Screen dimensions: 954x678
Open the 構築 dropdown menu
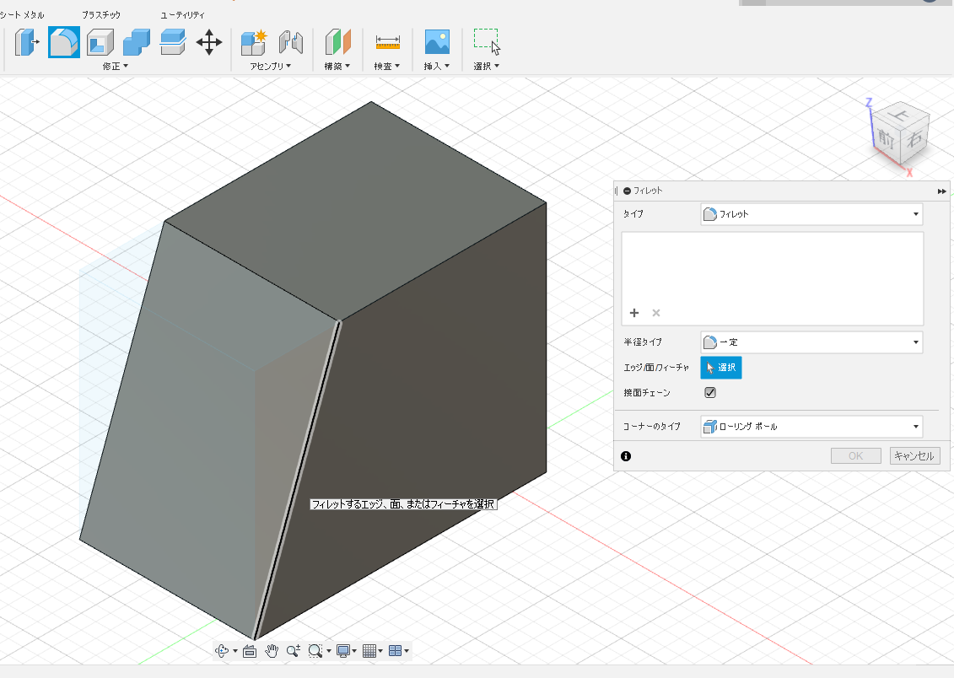(337, 67)
